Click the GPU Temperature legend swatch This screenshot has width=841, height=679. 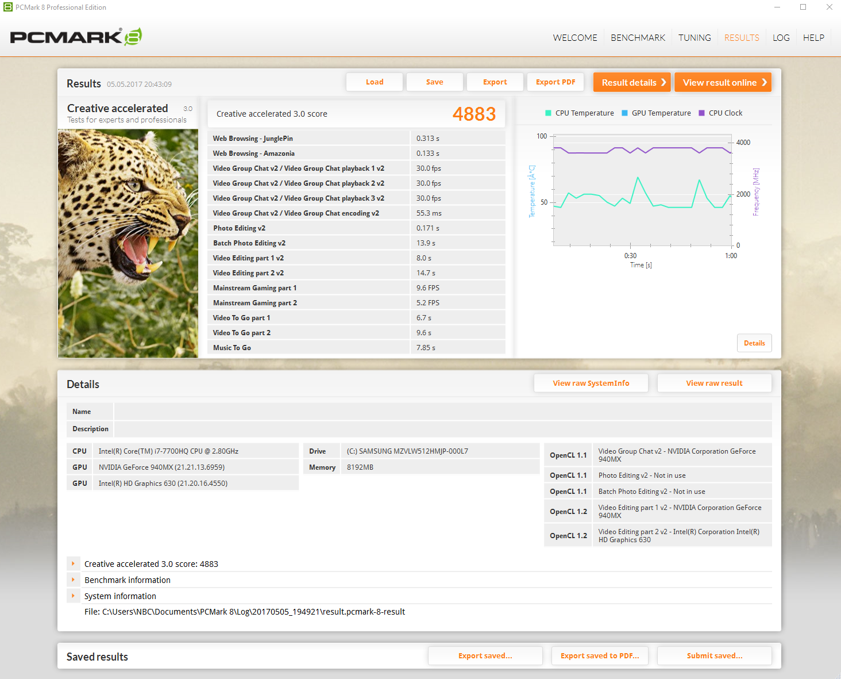pyautogui.click(x=624, y=113)
